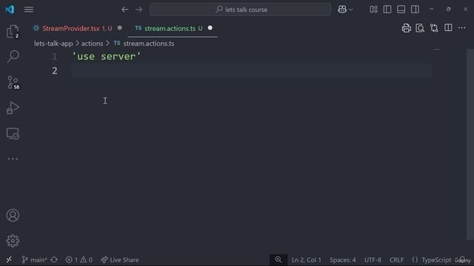Change indentation via Spaces: 4
This screenshot has width=474, height=266.
[x=342, y=259]
